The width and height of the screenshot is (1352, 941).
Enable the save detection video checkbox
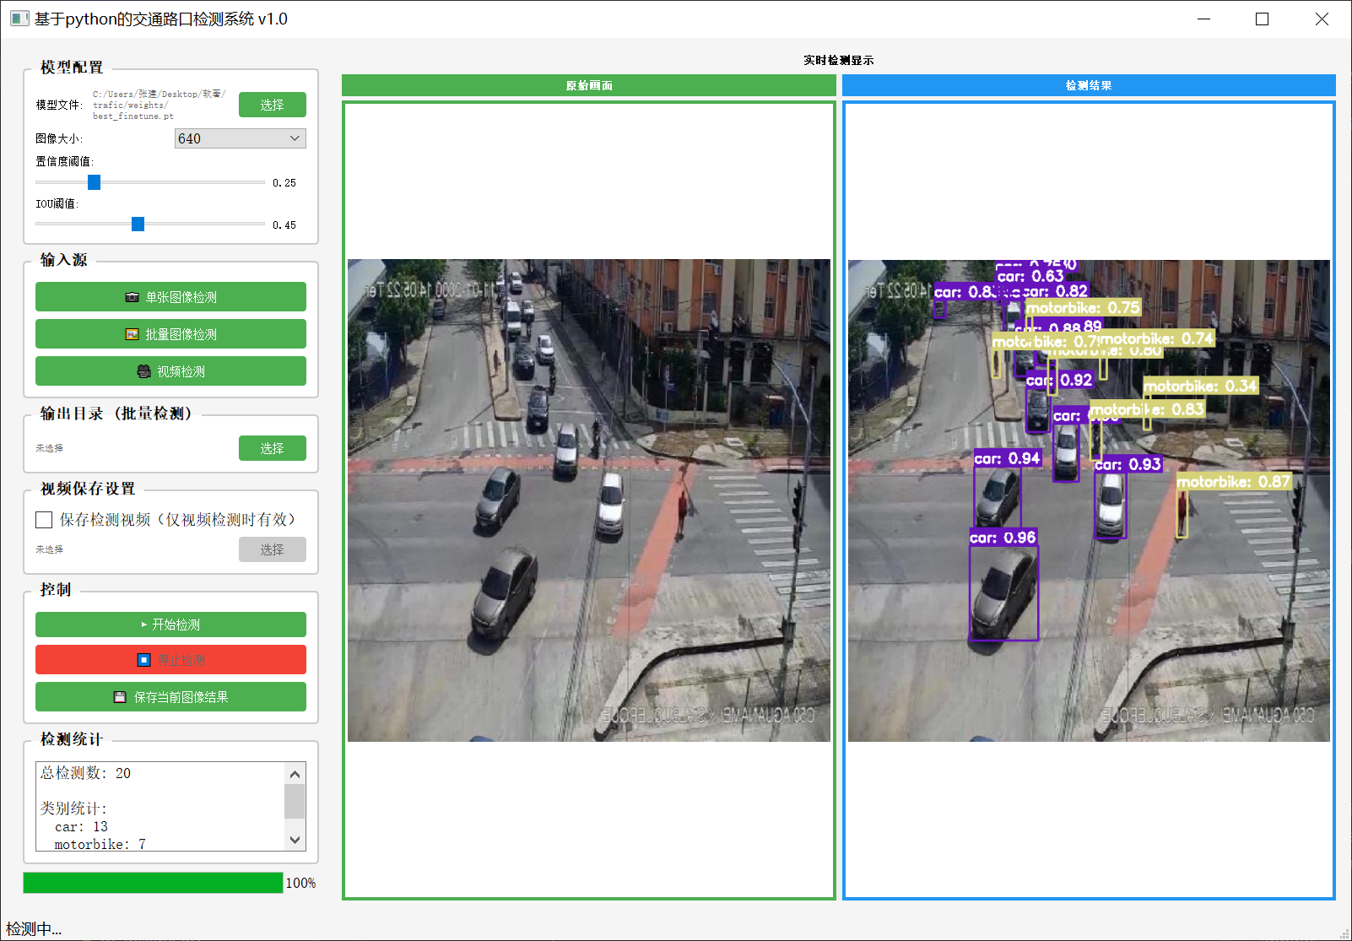[x=44, y=520]
